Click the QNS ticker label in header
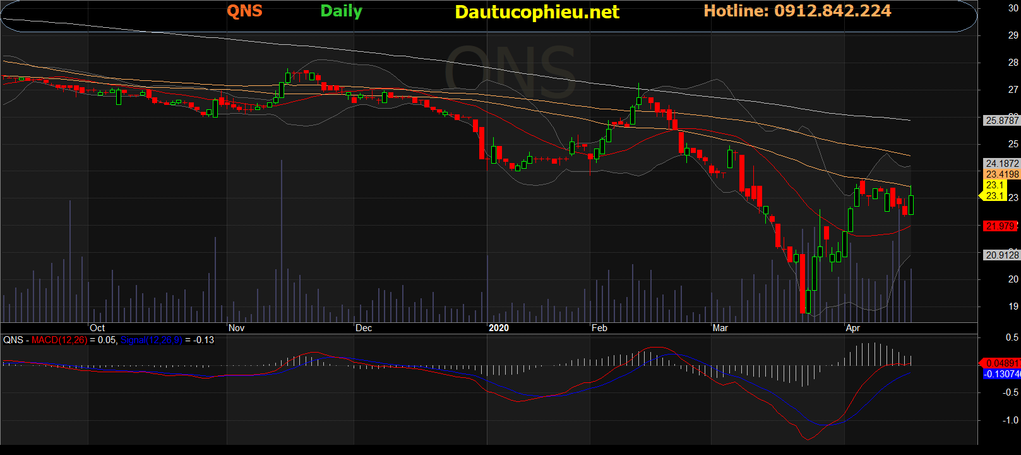1021x455 pixels. click(244, 11)
